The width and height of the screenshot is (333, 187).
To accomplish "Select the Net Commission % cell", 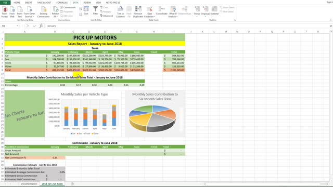I will tap(24, 158).
